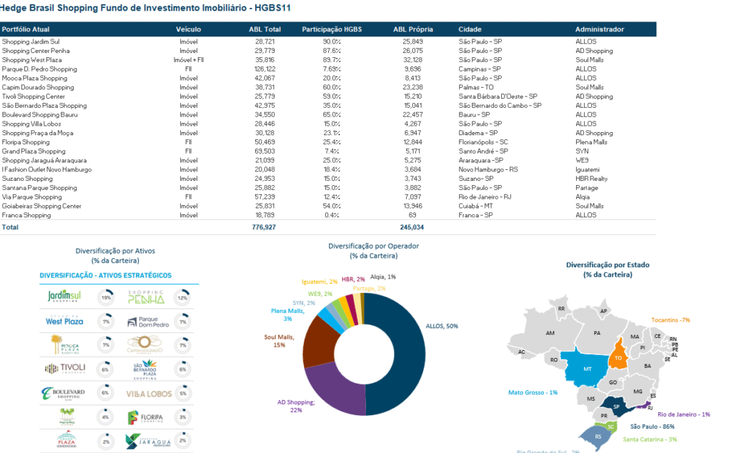Image resolution: width=732 pixels, height=453 pixels.
Task: Click the 'HBR, 2%' chart label
Action: click(x=353, y=279)
